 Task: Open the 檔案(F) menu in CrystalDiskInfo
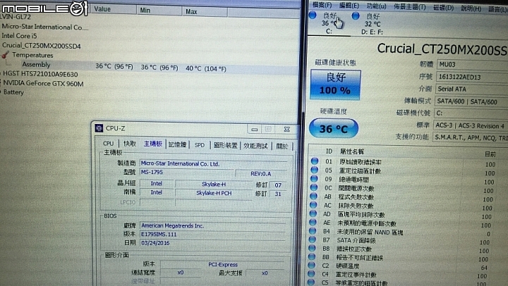322,5
